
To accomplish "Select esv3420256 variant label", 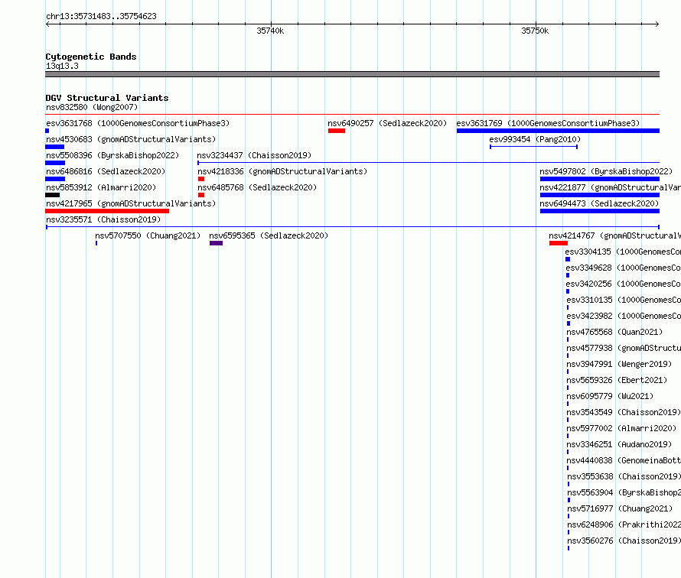I will (x=624, y=284).
